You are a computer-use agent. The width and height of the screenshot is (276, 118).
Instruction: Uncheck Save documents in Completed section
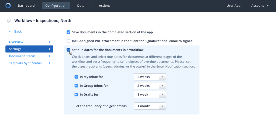68,32
